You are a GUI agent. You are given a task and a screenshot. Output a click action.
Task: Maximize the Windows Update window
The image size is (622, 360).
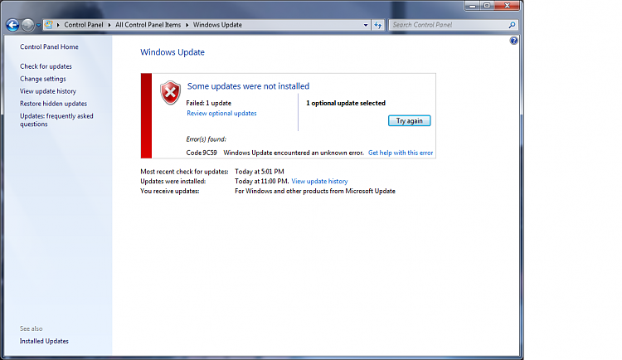click(487, 6)
